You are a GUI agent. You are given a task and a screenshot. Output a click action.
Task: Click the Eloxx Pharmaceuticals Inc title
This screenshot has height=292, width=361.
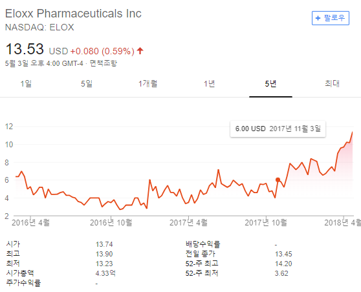point(73,14)
